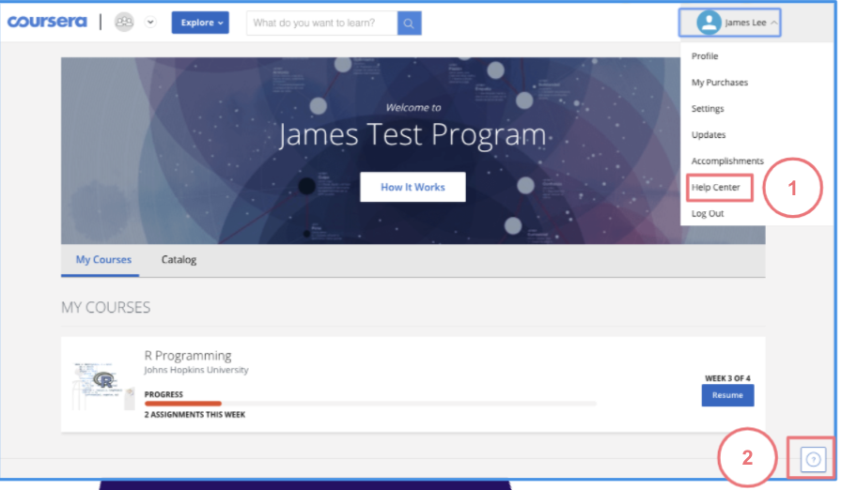Click the How It Works button

point(413,187)
